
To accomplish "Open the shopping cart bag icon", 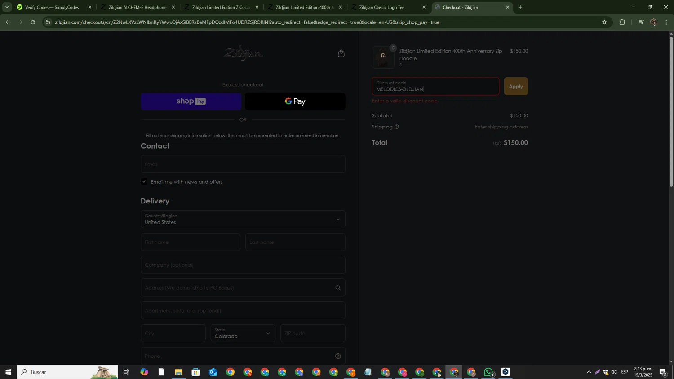I will click(x=341, y=53).
